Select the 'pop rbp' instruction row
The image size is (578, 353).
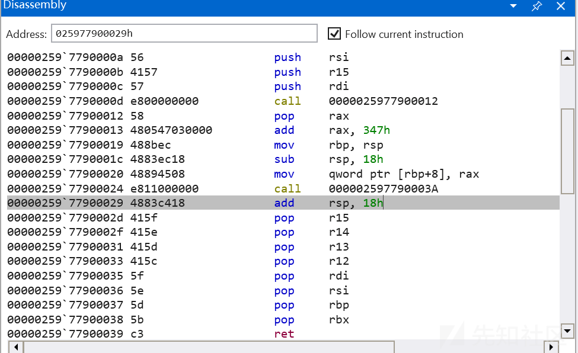(283, 305)
